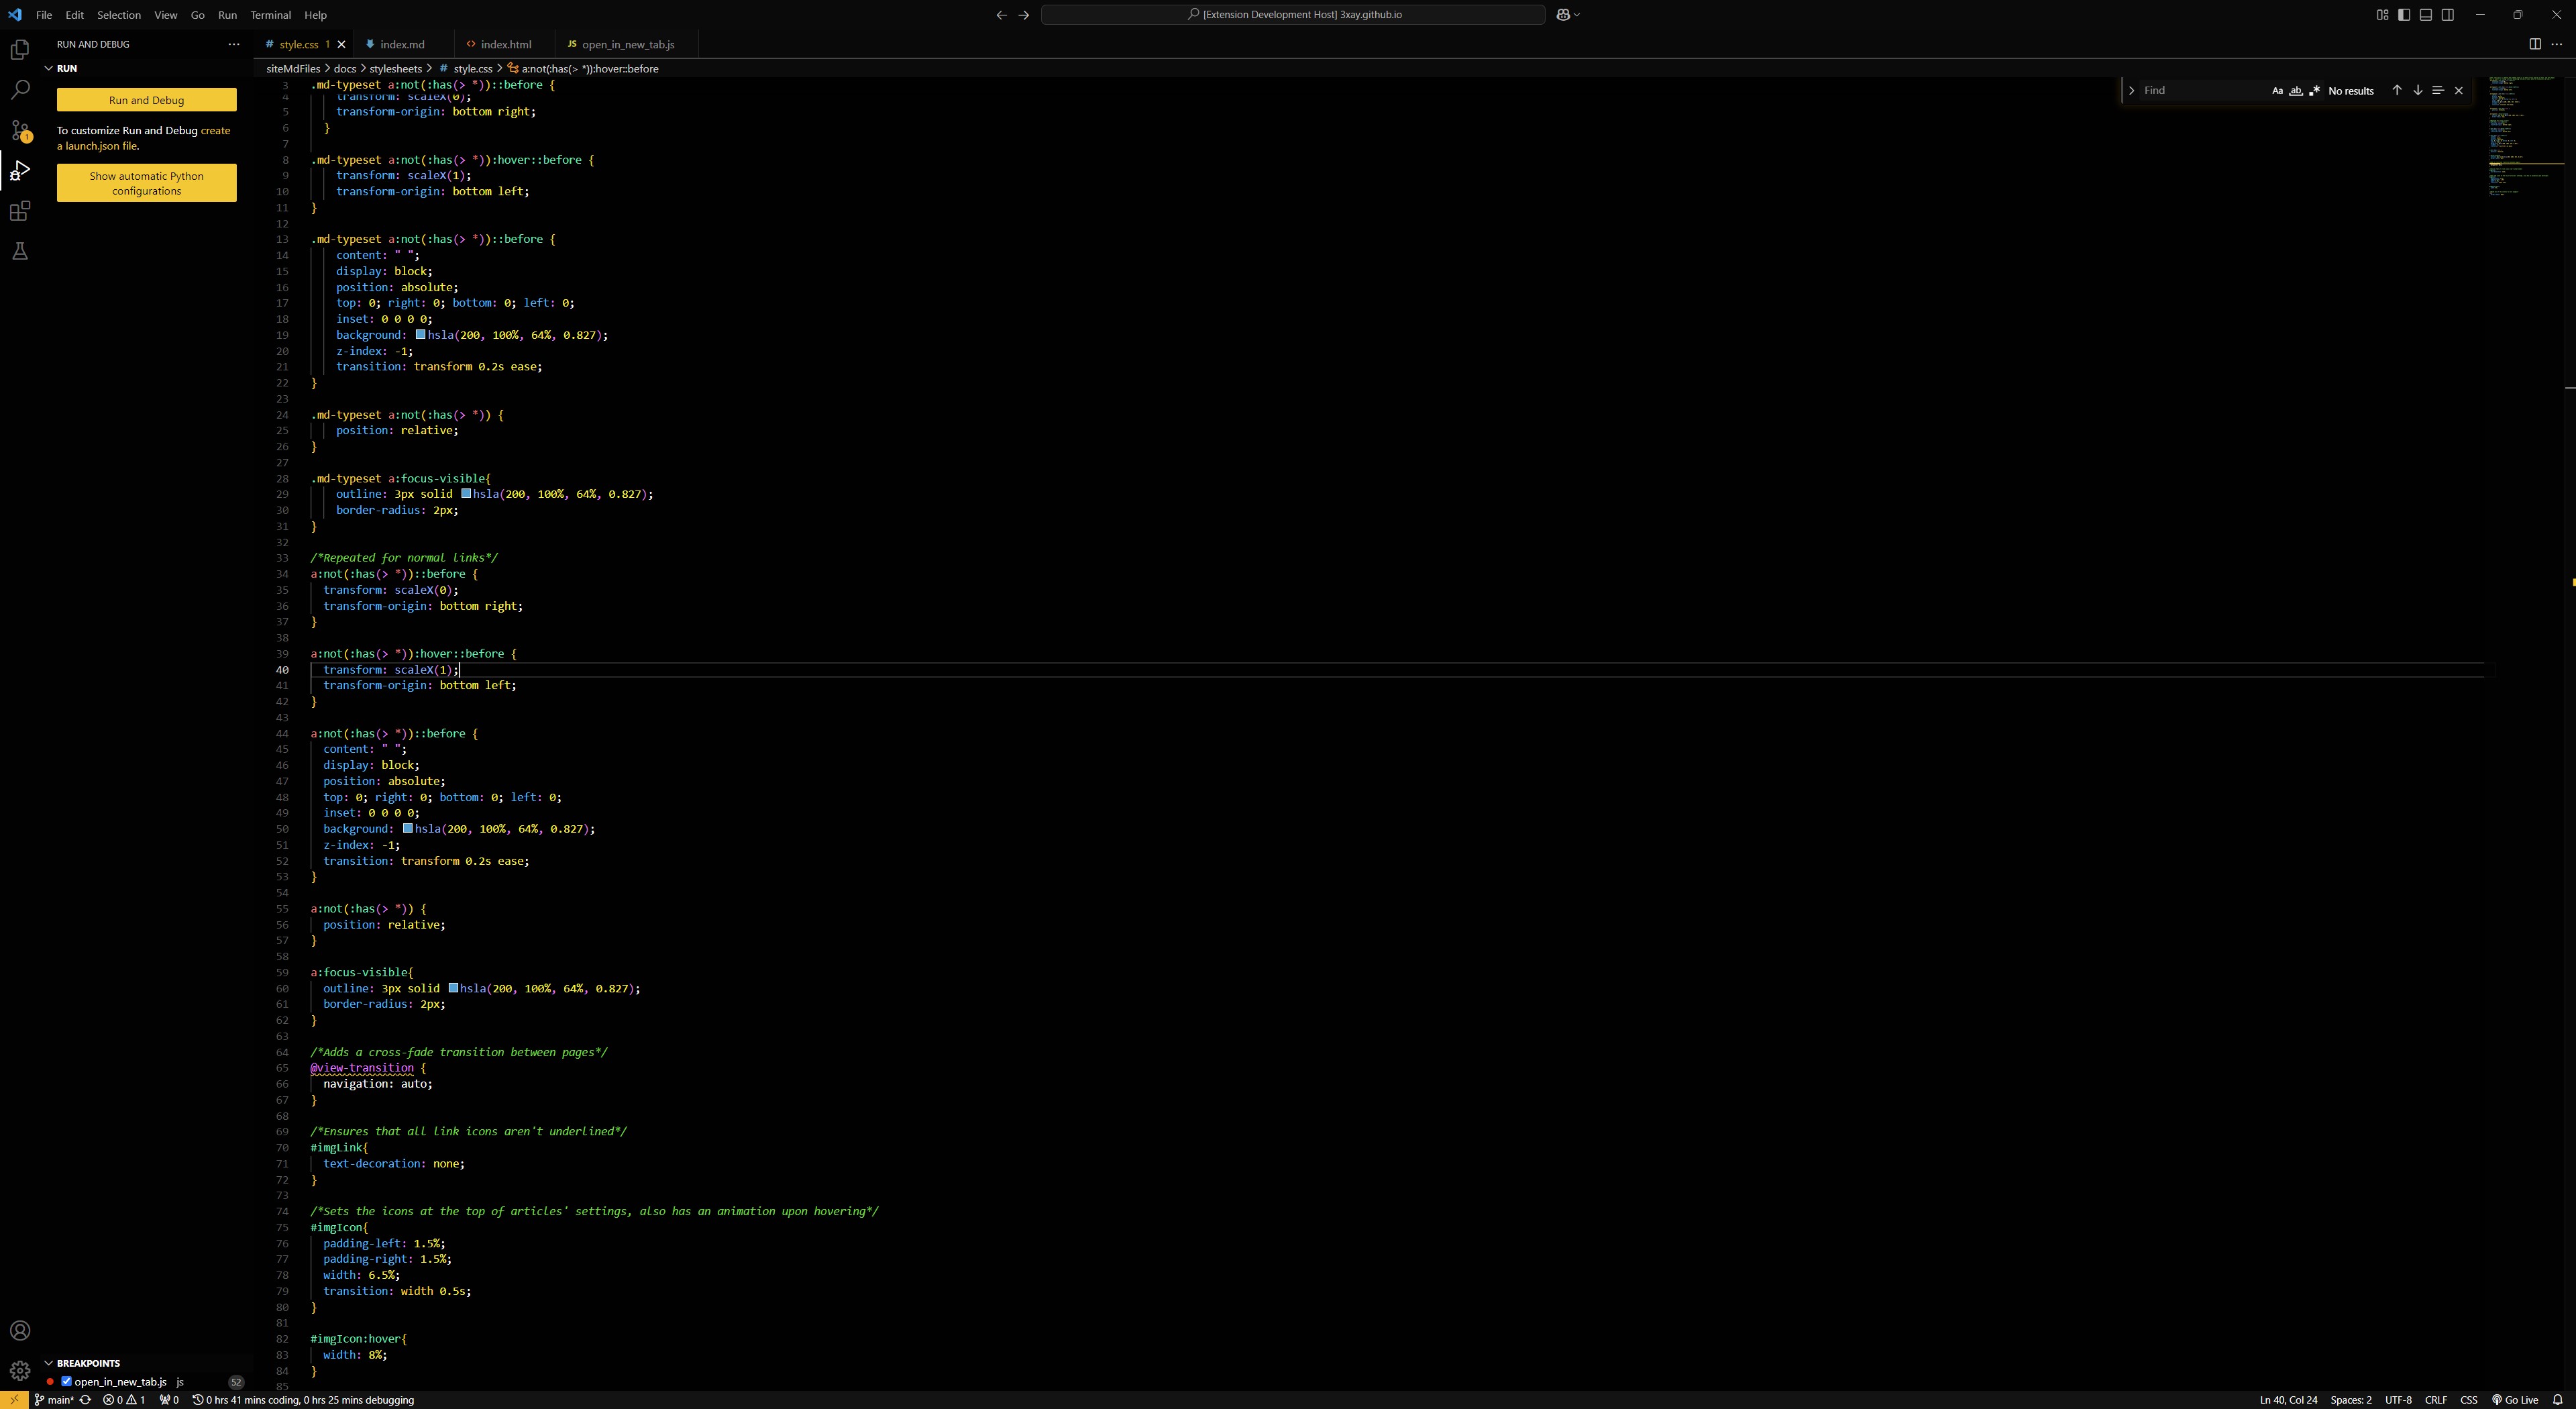Open the Search view icon

pyautogui.click(x=20, y=90)
